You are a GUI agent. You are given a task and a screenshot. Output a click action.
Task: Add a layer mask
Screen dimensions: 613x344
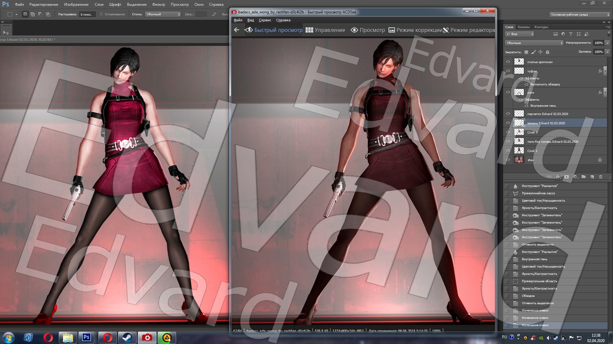566,177
